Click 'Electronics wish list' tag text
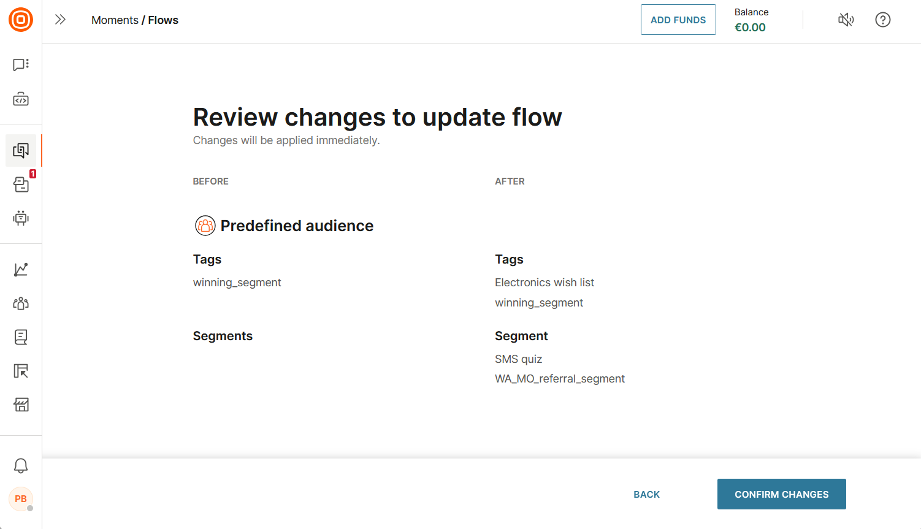The height and width of the screenshot is (529, 921). (545, 283)
